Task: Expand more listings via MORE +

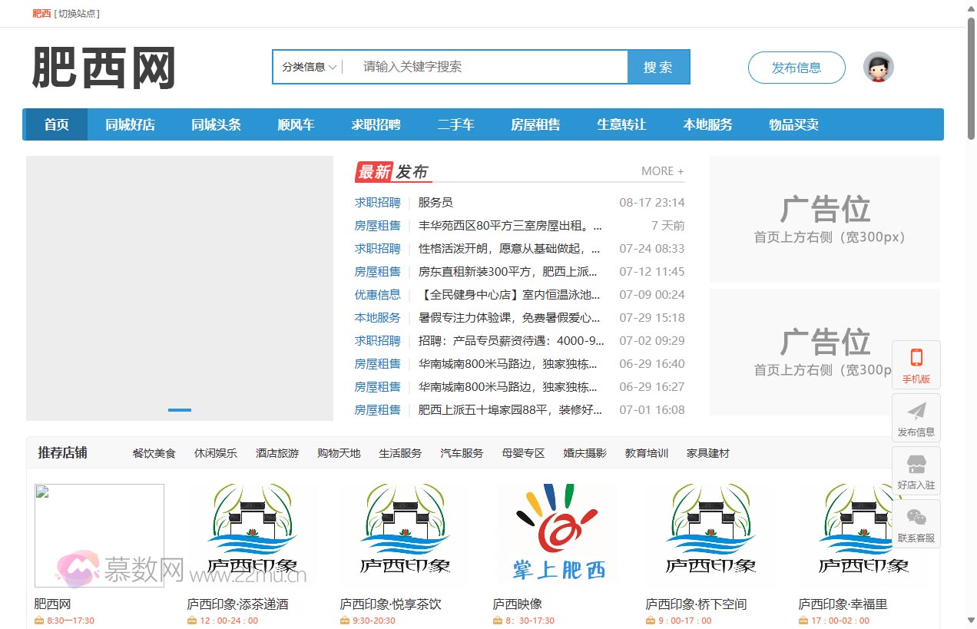Action: [x=661, y=170]
